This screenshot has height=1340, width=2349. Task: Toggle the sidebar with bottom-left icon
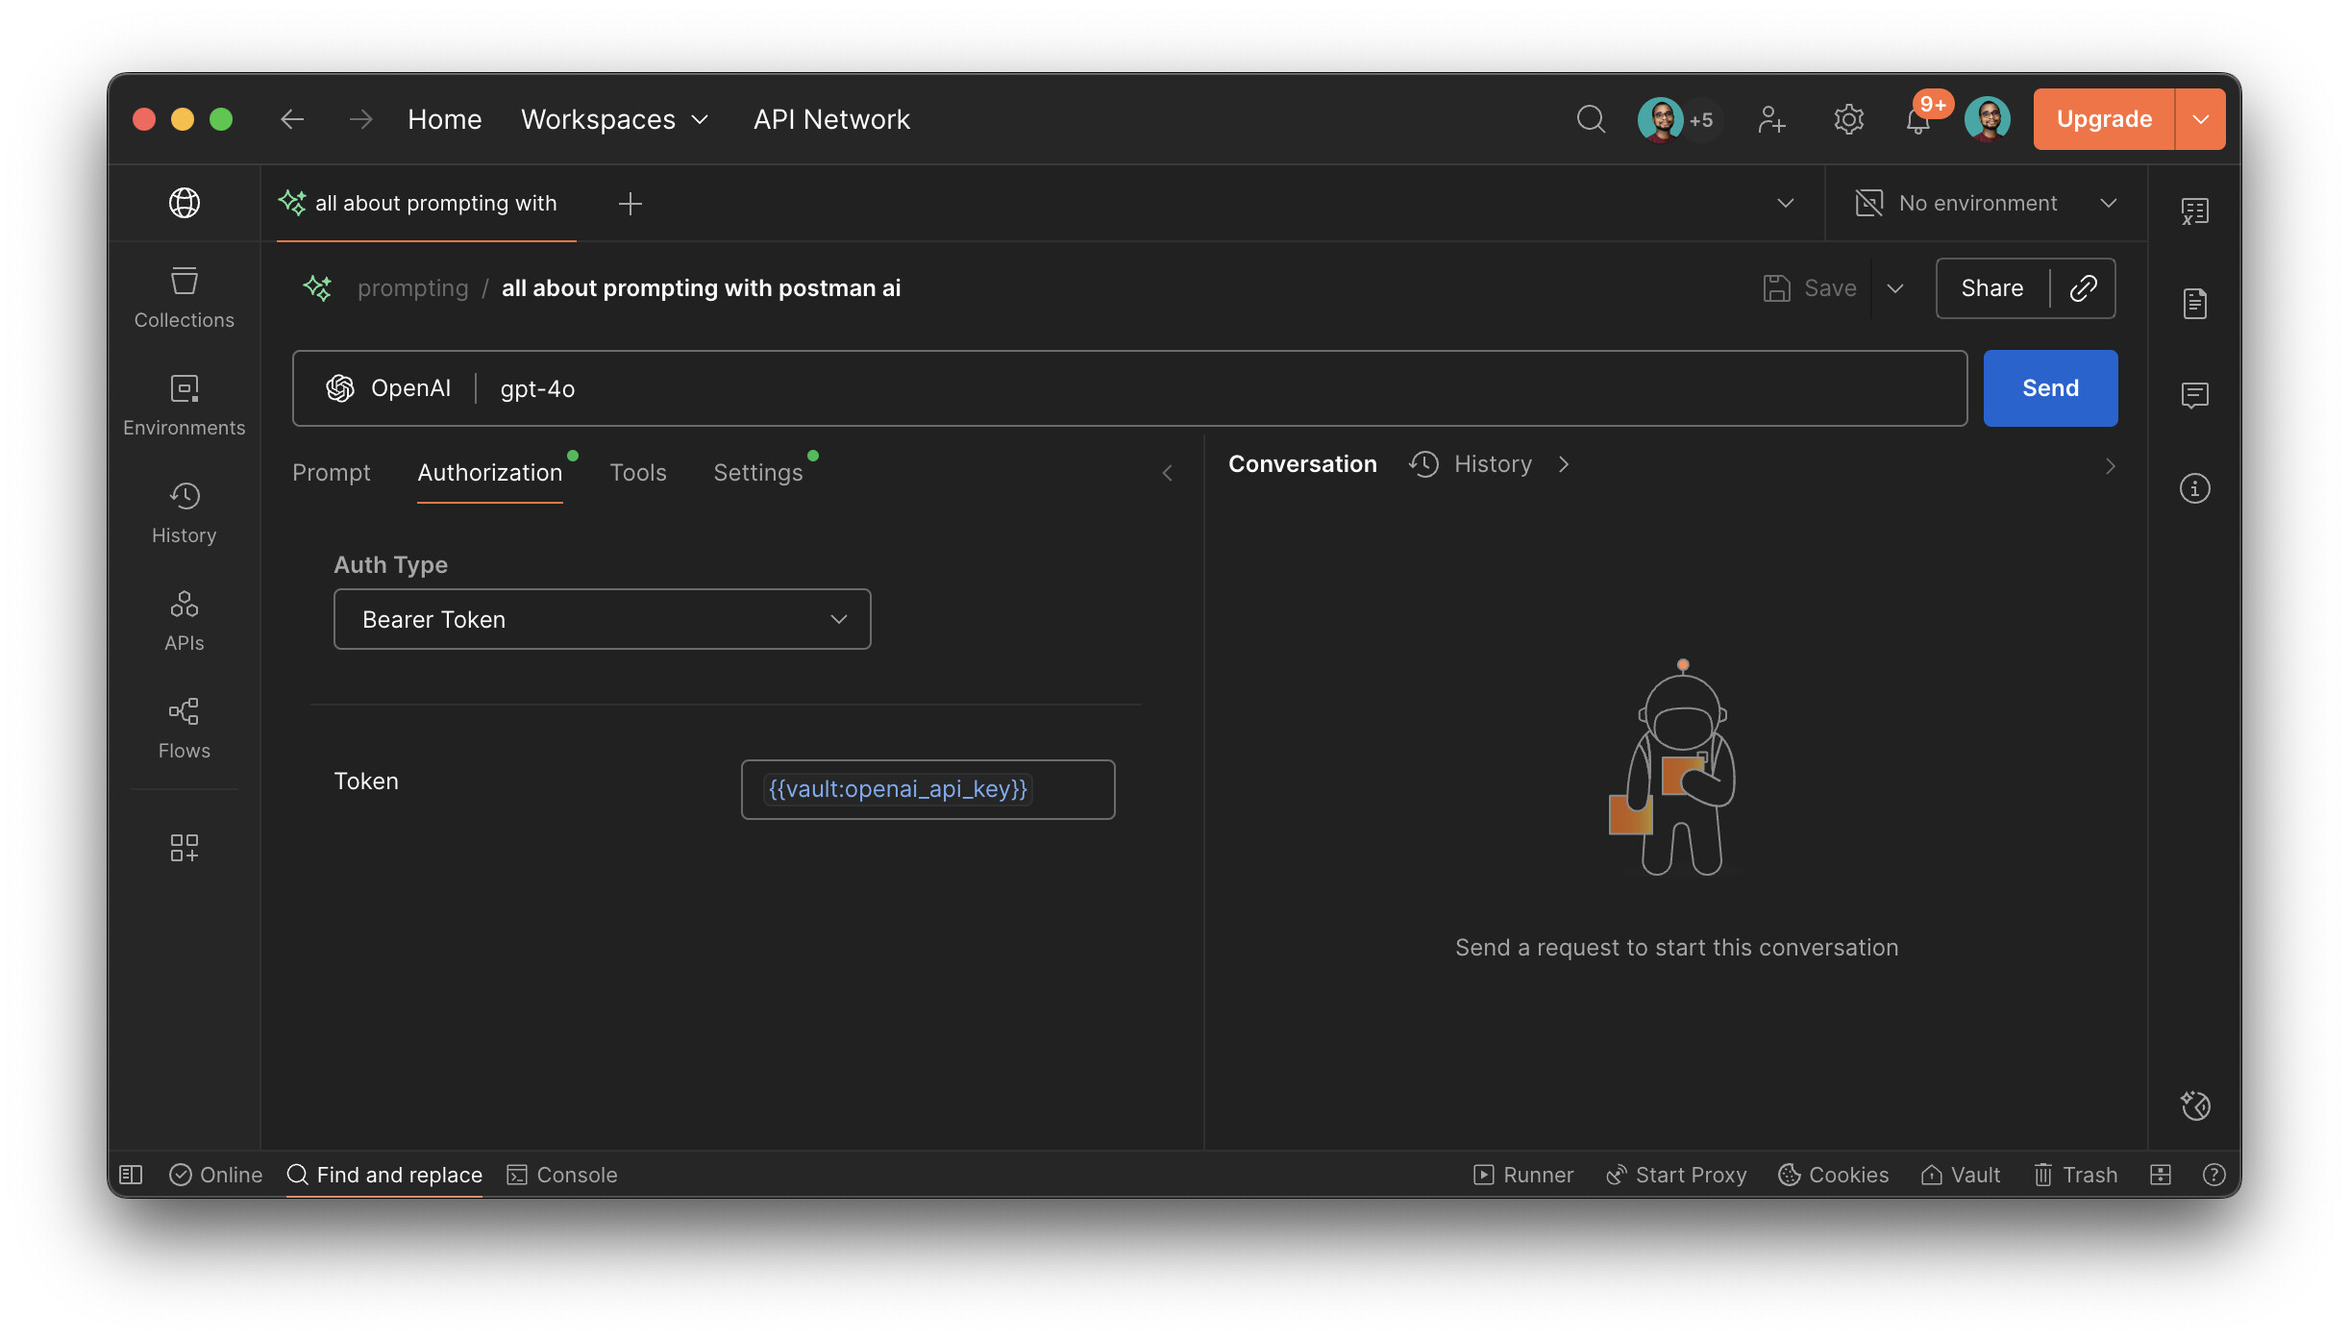(x=131, y=1175)
